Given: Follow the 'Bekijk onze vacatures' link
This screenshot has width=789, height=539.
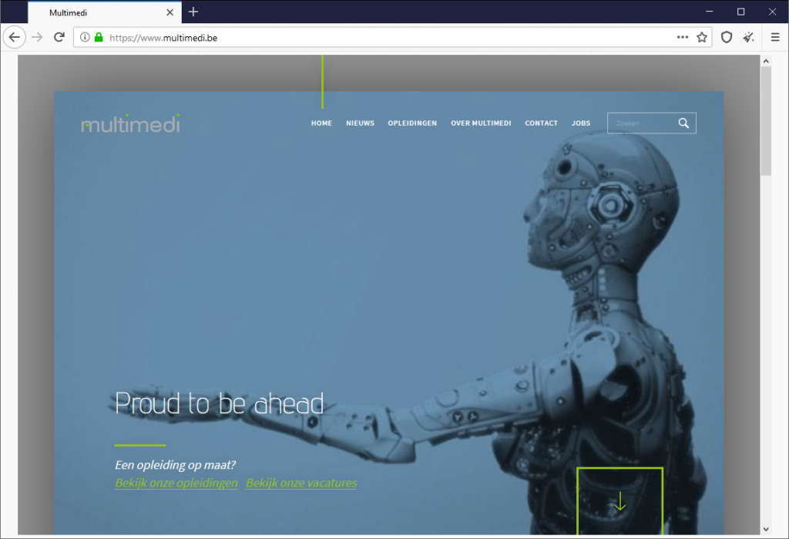Looking at the screenshot, I should click(301, 483).
